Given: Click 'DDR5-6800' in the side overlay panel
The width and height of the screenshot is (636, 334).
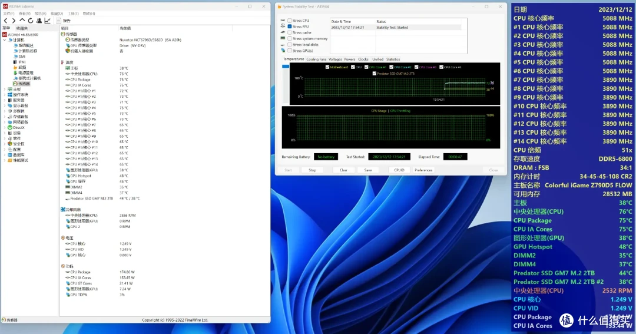Looking at the screenshot, I should pyautogui.click(x=615, y=159).
